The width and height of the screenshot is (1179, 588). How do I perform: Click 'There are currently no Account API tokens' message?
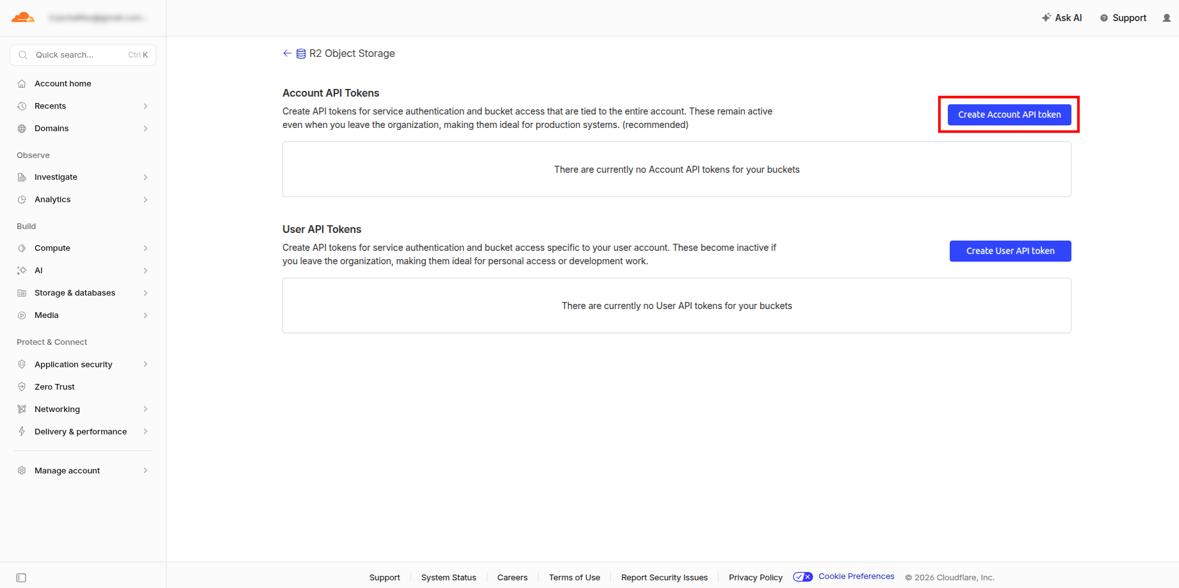coord(677,170)
